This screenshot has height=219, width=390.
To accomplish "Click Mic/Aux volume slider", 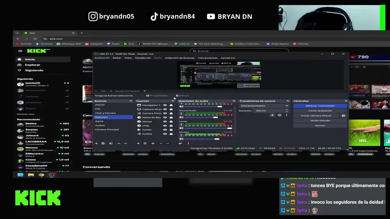I will pyautogui.click(x=208, y=139).
